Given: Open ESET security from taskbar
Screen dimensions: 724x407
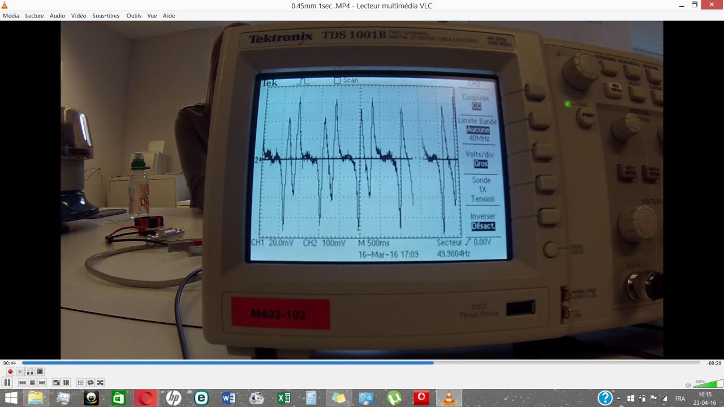Looking at the screenshot, I should pyautogui.click(x=201, y=398).
